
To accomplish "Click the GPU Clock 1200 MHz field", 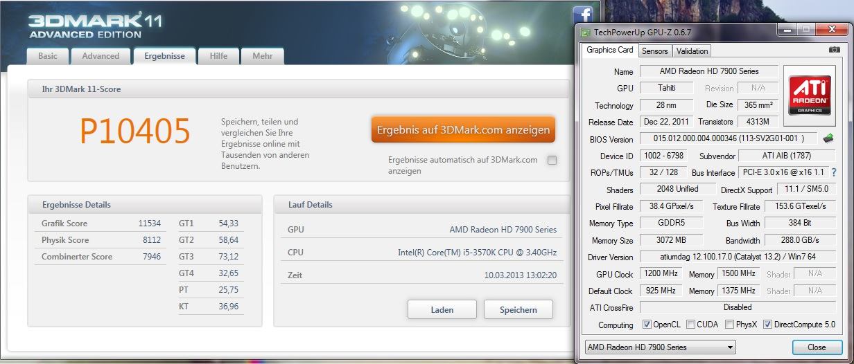I will (660, 273).
